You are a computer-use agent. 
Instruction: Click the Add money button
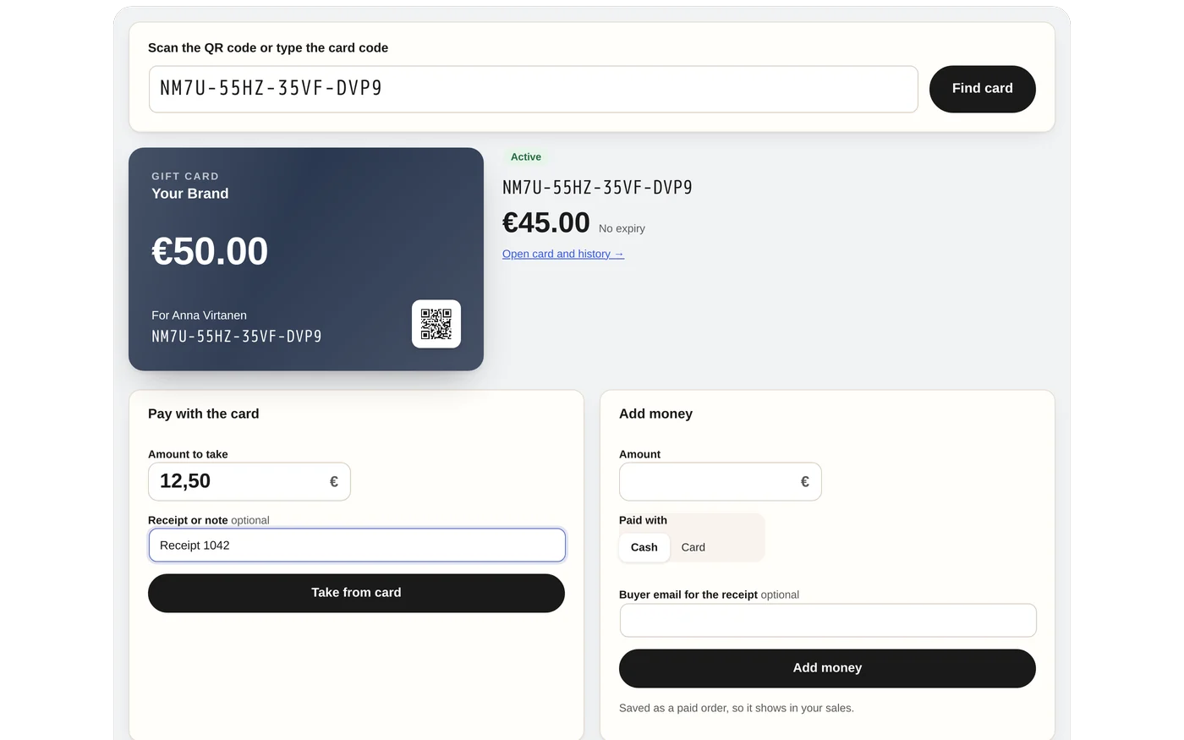click(x=827, y=668)
